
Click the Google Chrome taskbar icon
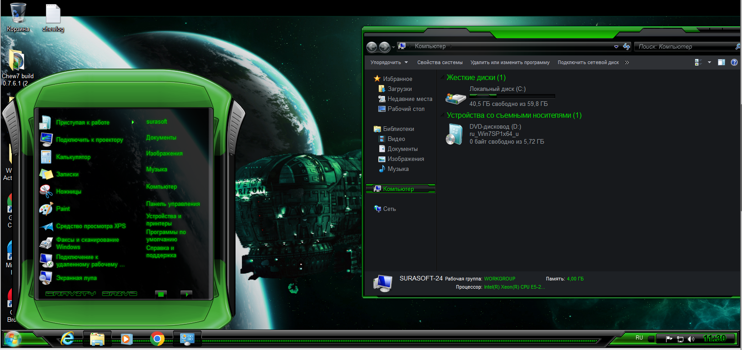pos(157,339)
